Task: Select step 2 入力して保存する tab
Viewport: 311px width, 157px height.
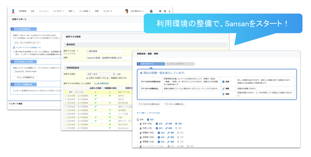Action: tap(180, 64)
